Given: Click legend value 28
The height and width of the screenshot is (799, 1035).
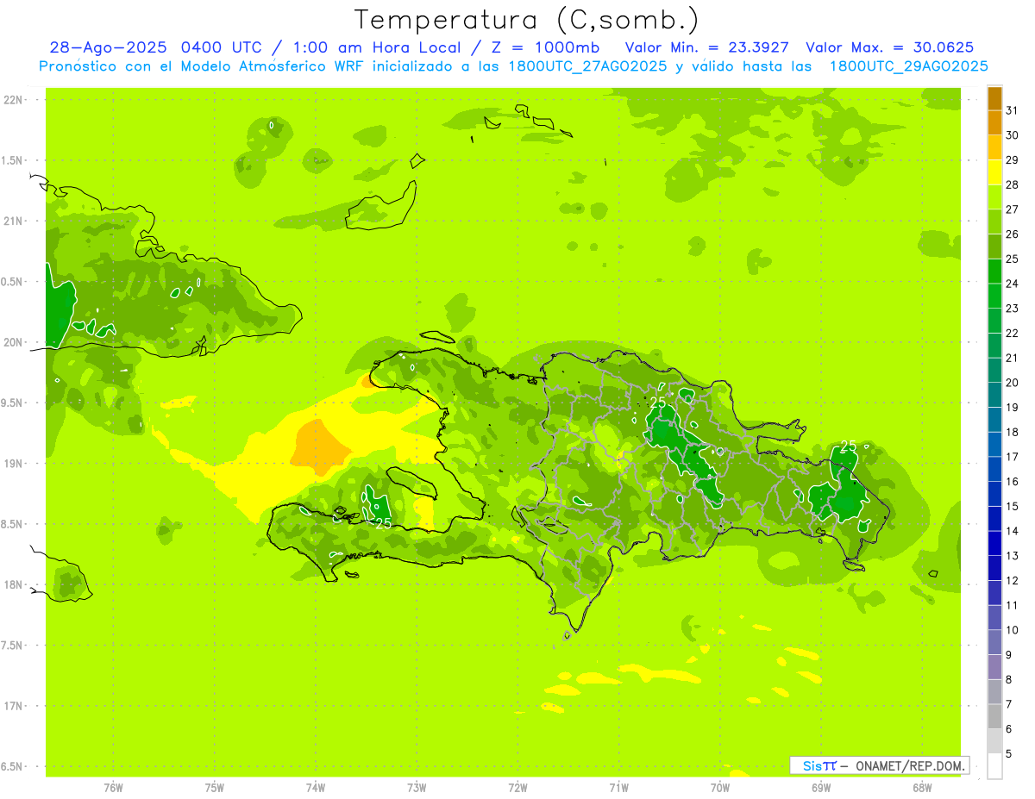Looking at the screenshot, I should 1013,184.
